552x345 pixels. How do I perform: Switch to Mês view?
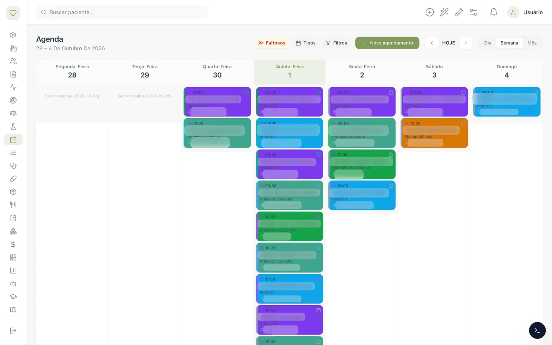[532, 43]
